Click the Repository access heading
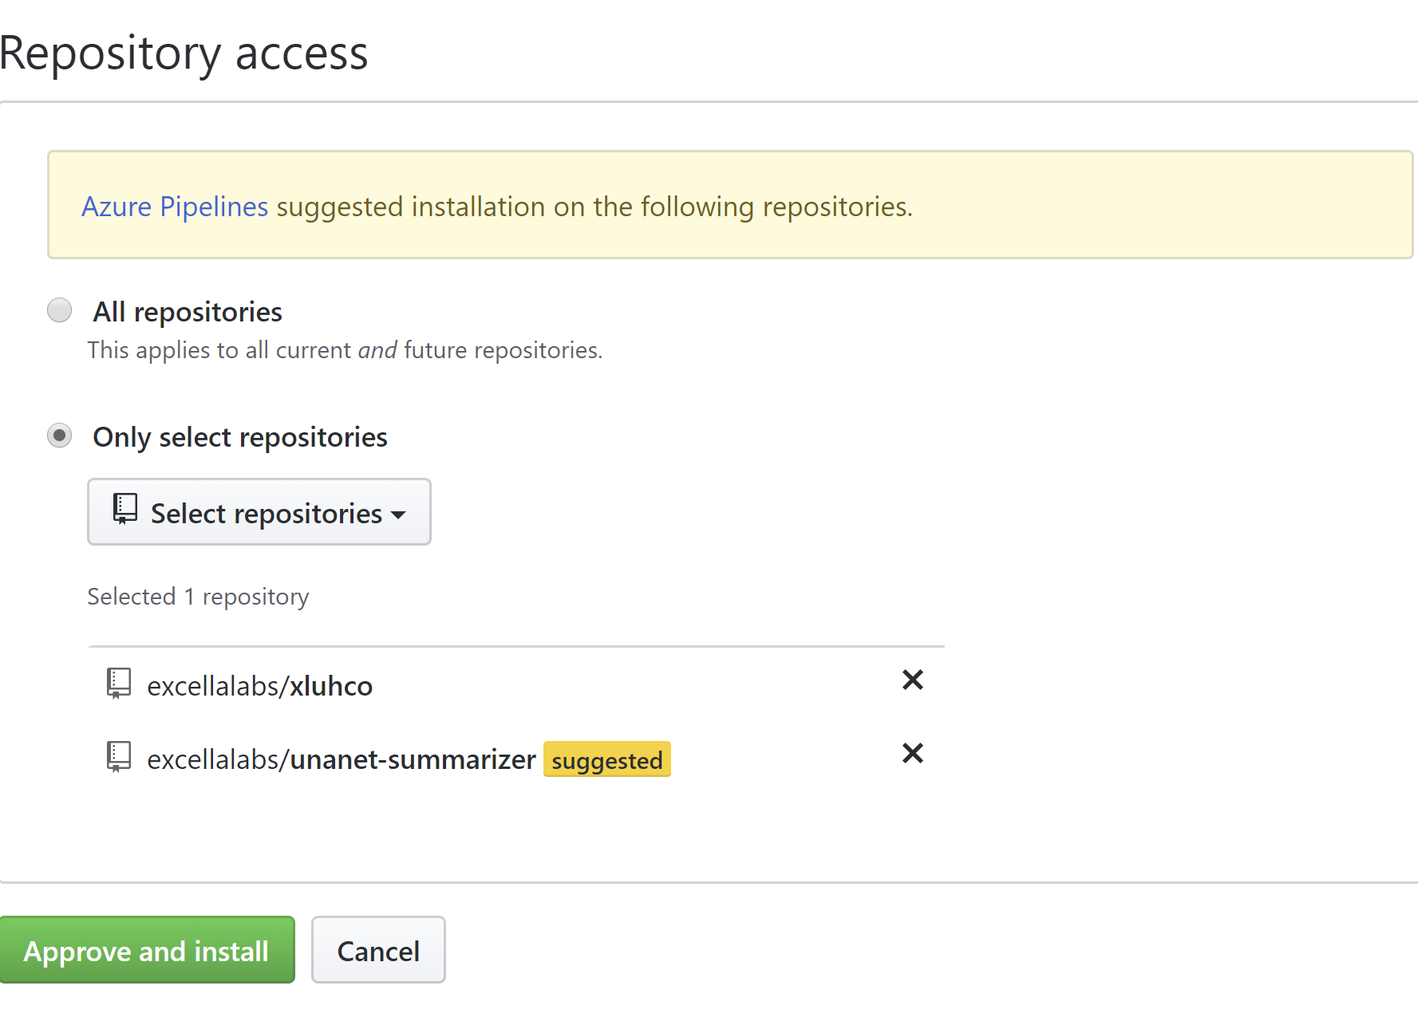Image resolution: width=1418 pixels, height=1021 pixels. coord(184,53)
